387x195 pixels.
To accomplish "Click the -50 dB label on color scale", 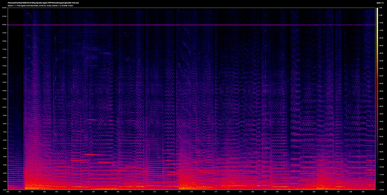I will pos(382,84).
